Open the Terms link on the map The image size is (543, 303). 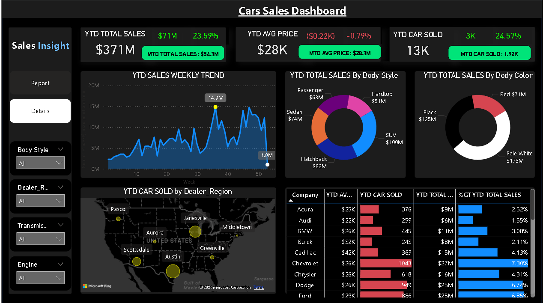[259, 288]
